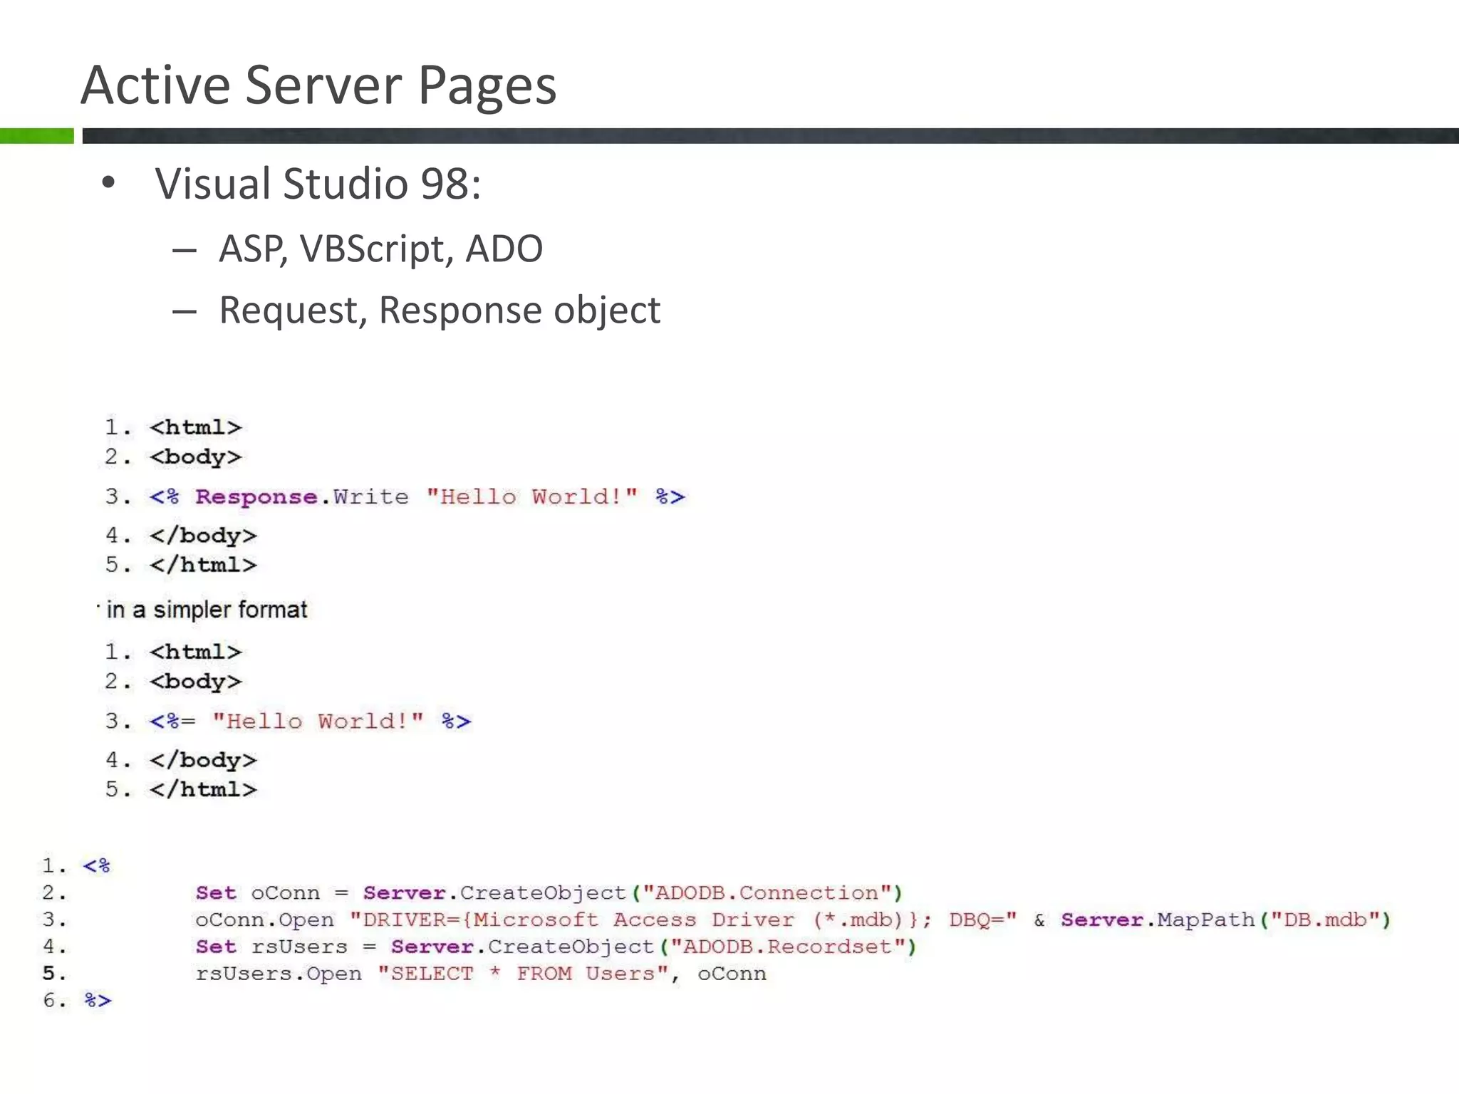Click the last </html> tag in second snippet
The height and width of the screenshot is (1094, 1459).
pos(203,790)
